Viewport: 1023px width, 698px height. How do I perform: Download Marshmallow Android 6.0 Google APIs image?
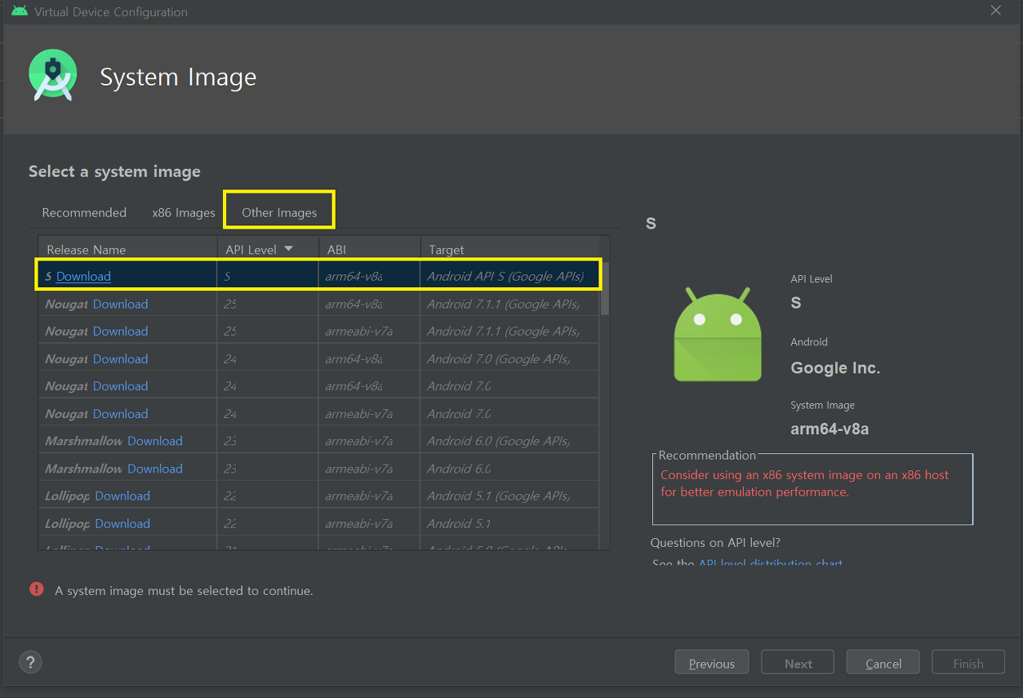(155, 441)
